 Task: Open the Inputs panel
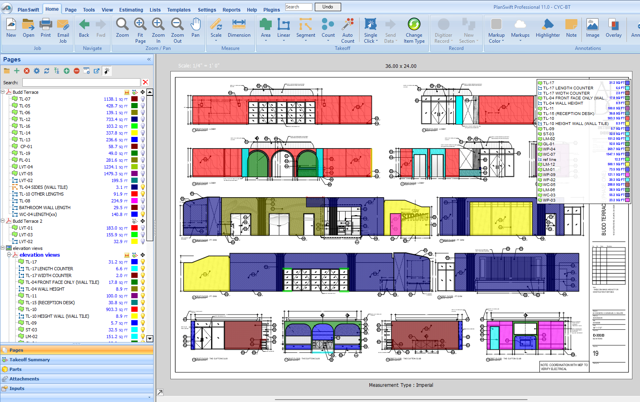click(x=77, y=388)
